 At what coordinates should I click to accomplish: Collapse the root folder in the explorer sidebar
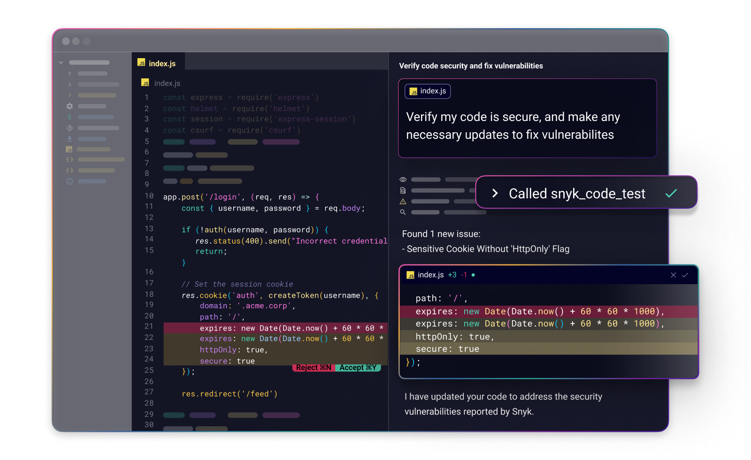(61, 62)
